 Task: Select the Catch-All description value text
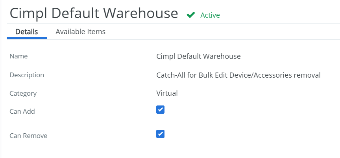coord(238,75)
